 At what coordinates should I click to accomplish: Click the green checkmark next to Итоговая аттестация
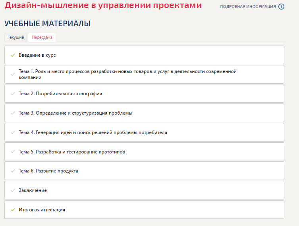pos(13,210)
